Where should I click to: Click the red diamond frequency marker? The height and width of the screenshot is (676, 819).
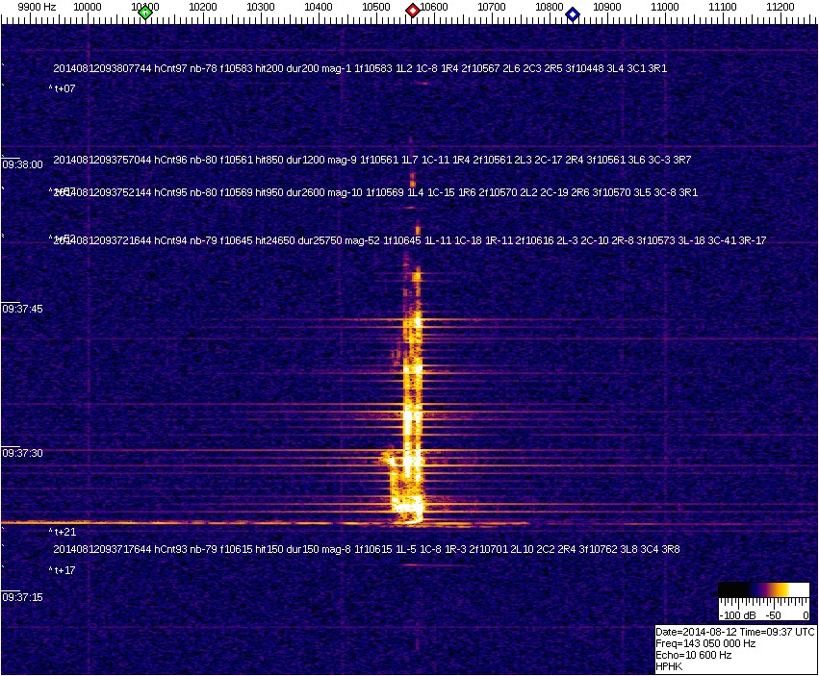[413, 11]
